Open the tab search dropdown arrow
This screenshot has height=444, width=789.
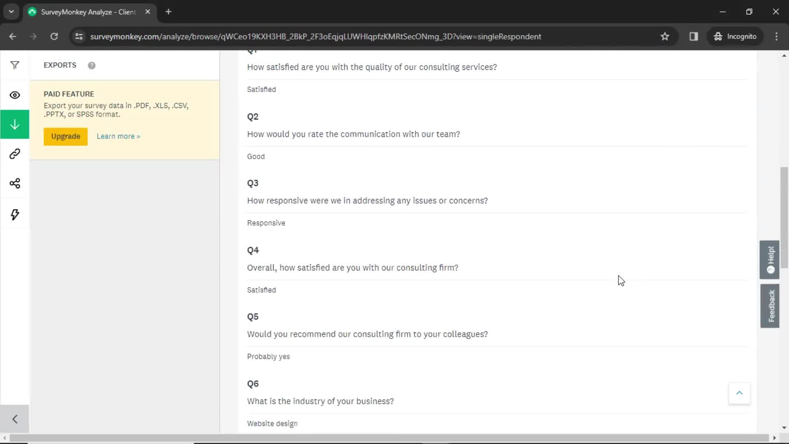[x=11, y=12]
